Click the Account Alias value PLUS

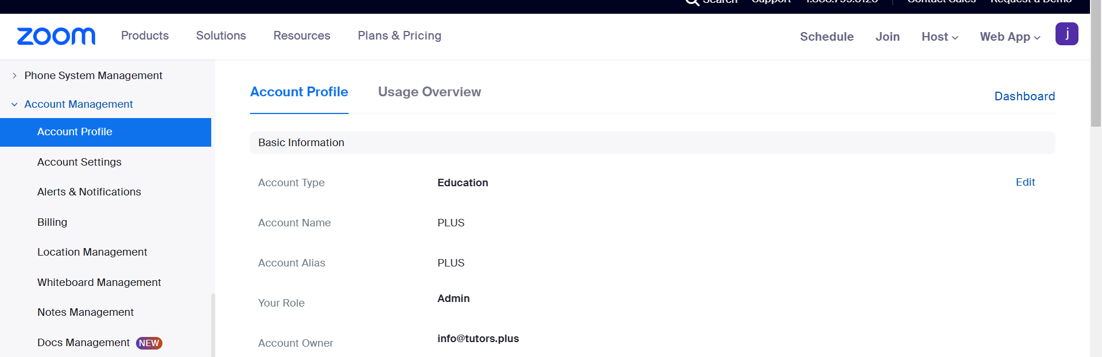[451, 263]
